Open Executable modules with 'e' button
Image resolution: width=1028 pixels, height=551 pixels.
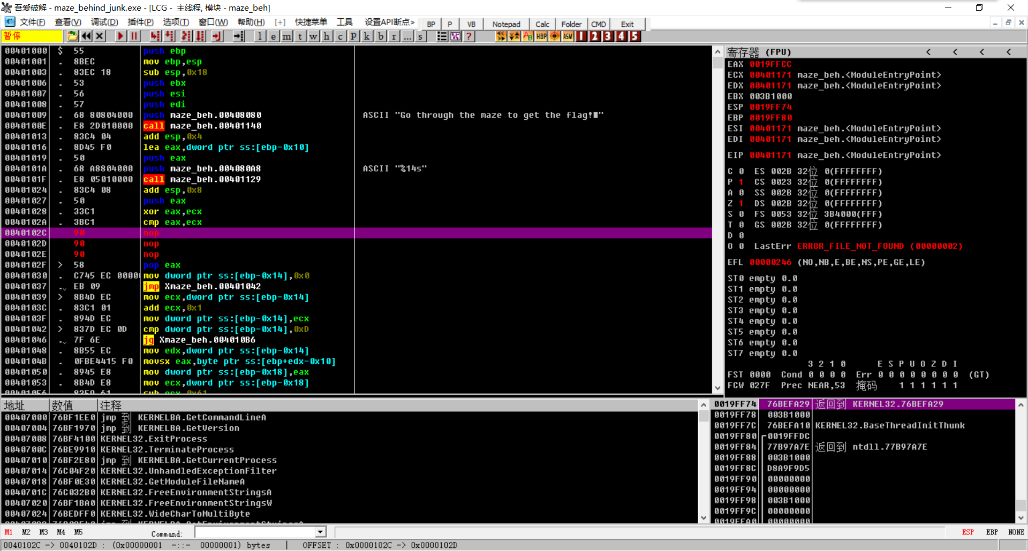pyautogui.click(x=273, y=36)
